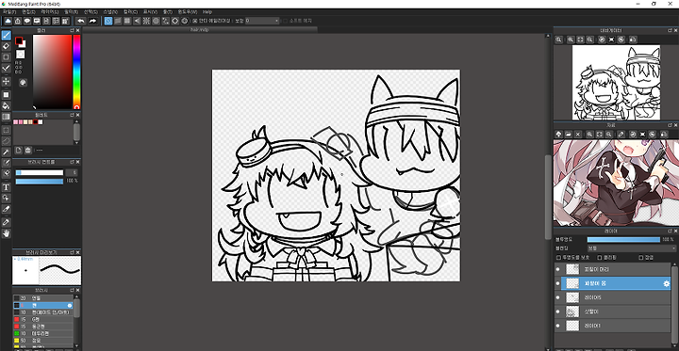Select the Bucket fill tool
Viewport: 679px width, 351px height.
point(6,105)
